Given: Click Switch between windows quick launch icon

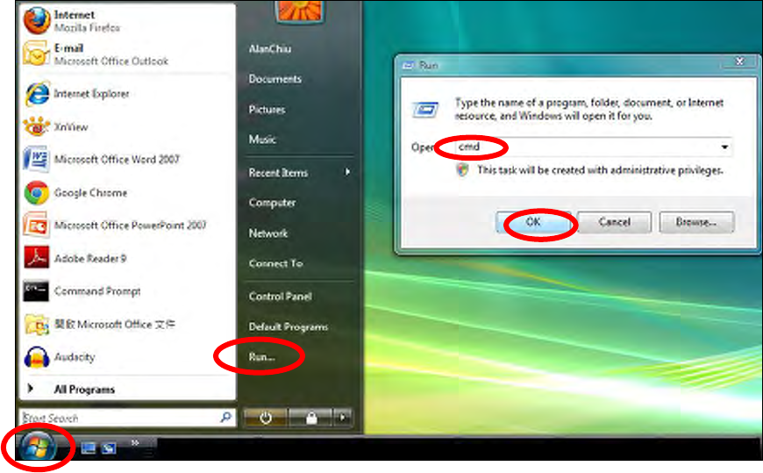Looking at the screenshot, I should point(109,448).
